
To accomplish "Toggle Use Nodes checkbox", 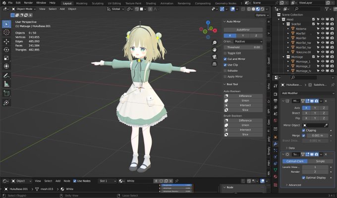I will click(75, 181).
